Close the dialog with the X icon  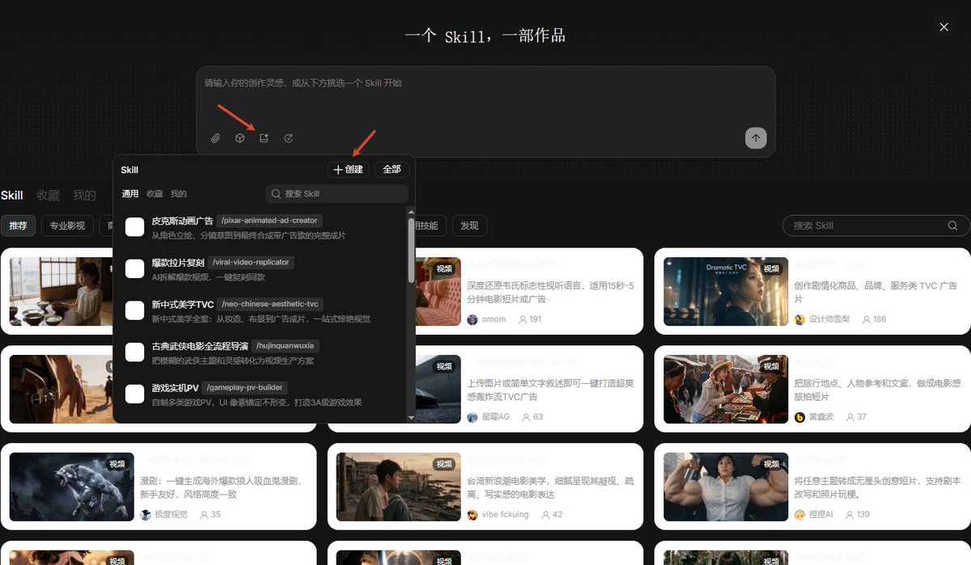tap(944, 27)
